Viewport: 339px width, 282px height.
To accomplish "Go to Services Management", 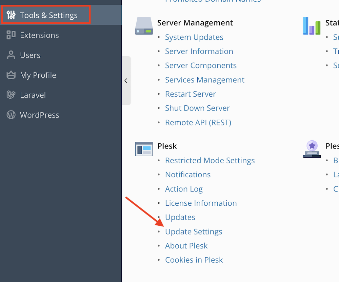I will [204, 80].
